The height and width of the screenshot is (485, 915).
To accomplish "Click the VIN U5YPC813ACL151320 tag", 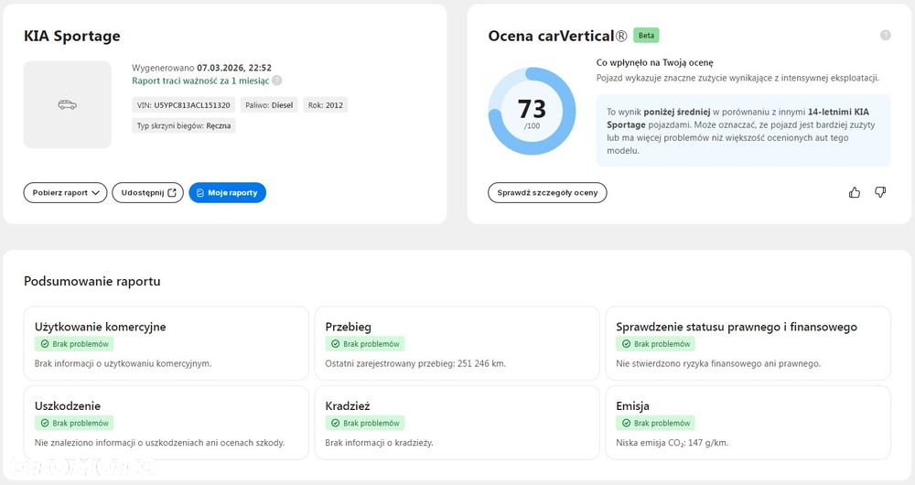I will pyautogui.click(x=184, y=105).
